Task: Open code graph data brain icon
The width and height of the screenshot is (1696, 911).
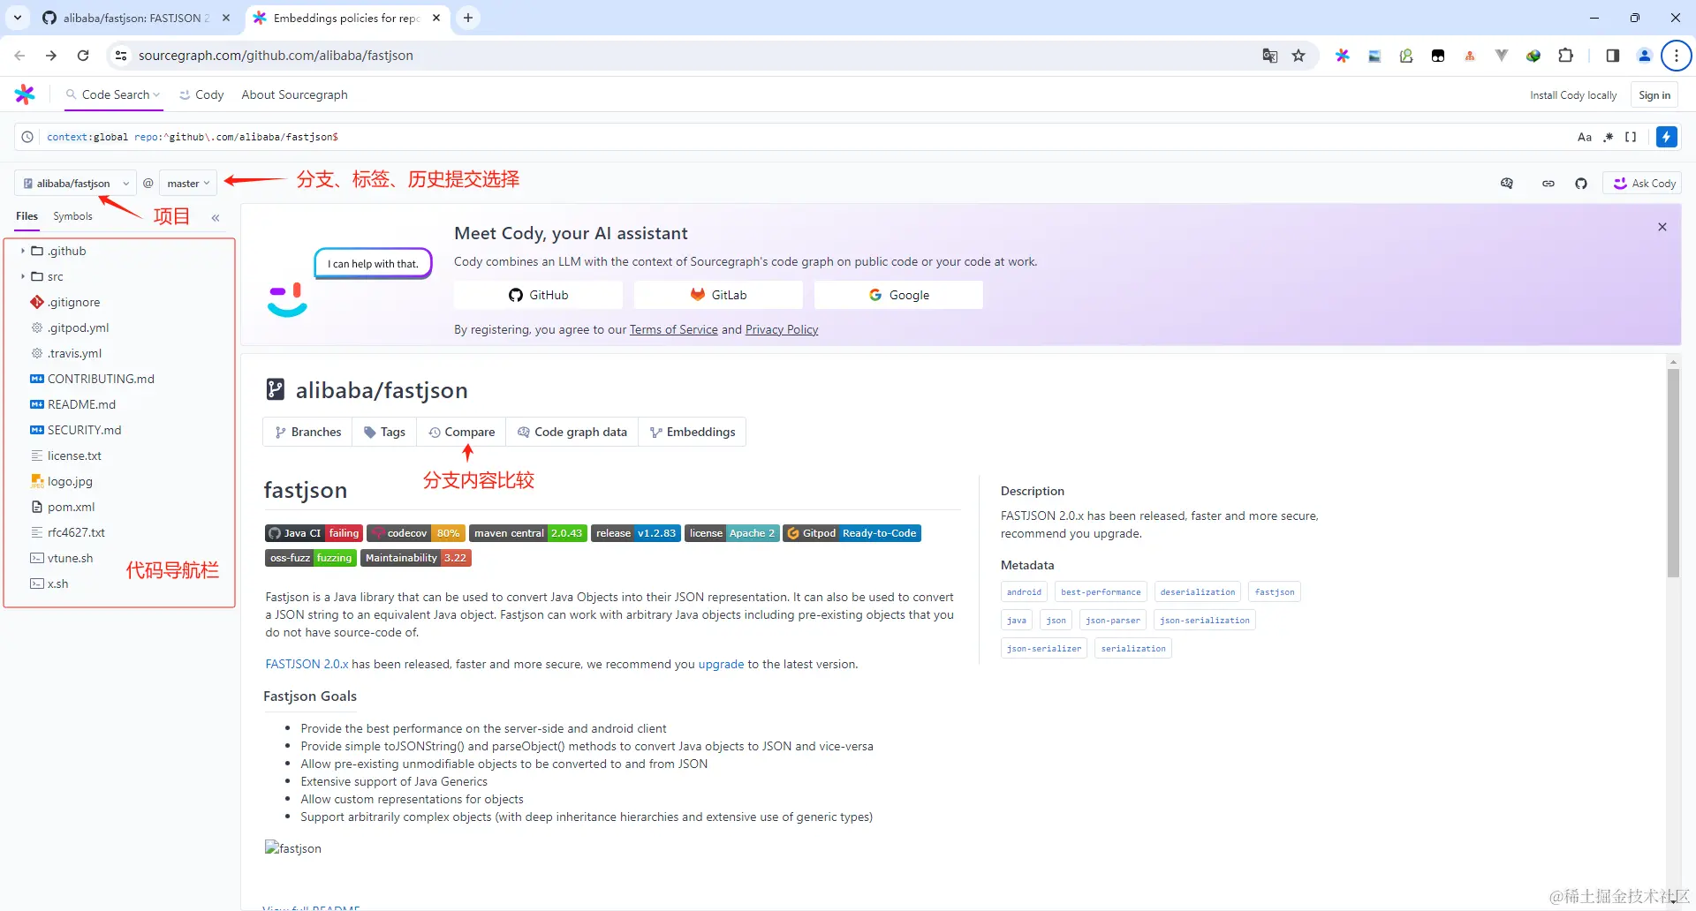Action: tap(1507, 183)
